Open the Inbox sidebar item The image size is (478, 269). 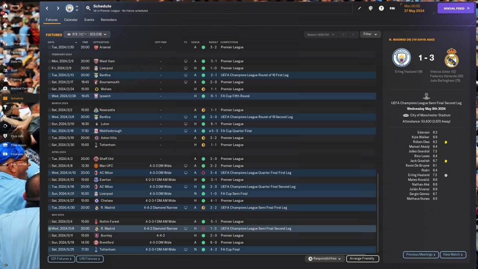(x=15, y=16)
